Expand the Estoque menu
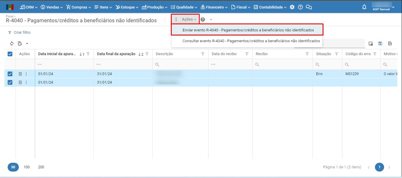402x178 pixels. (127, 7)
